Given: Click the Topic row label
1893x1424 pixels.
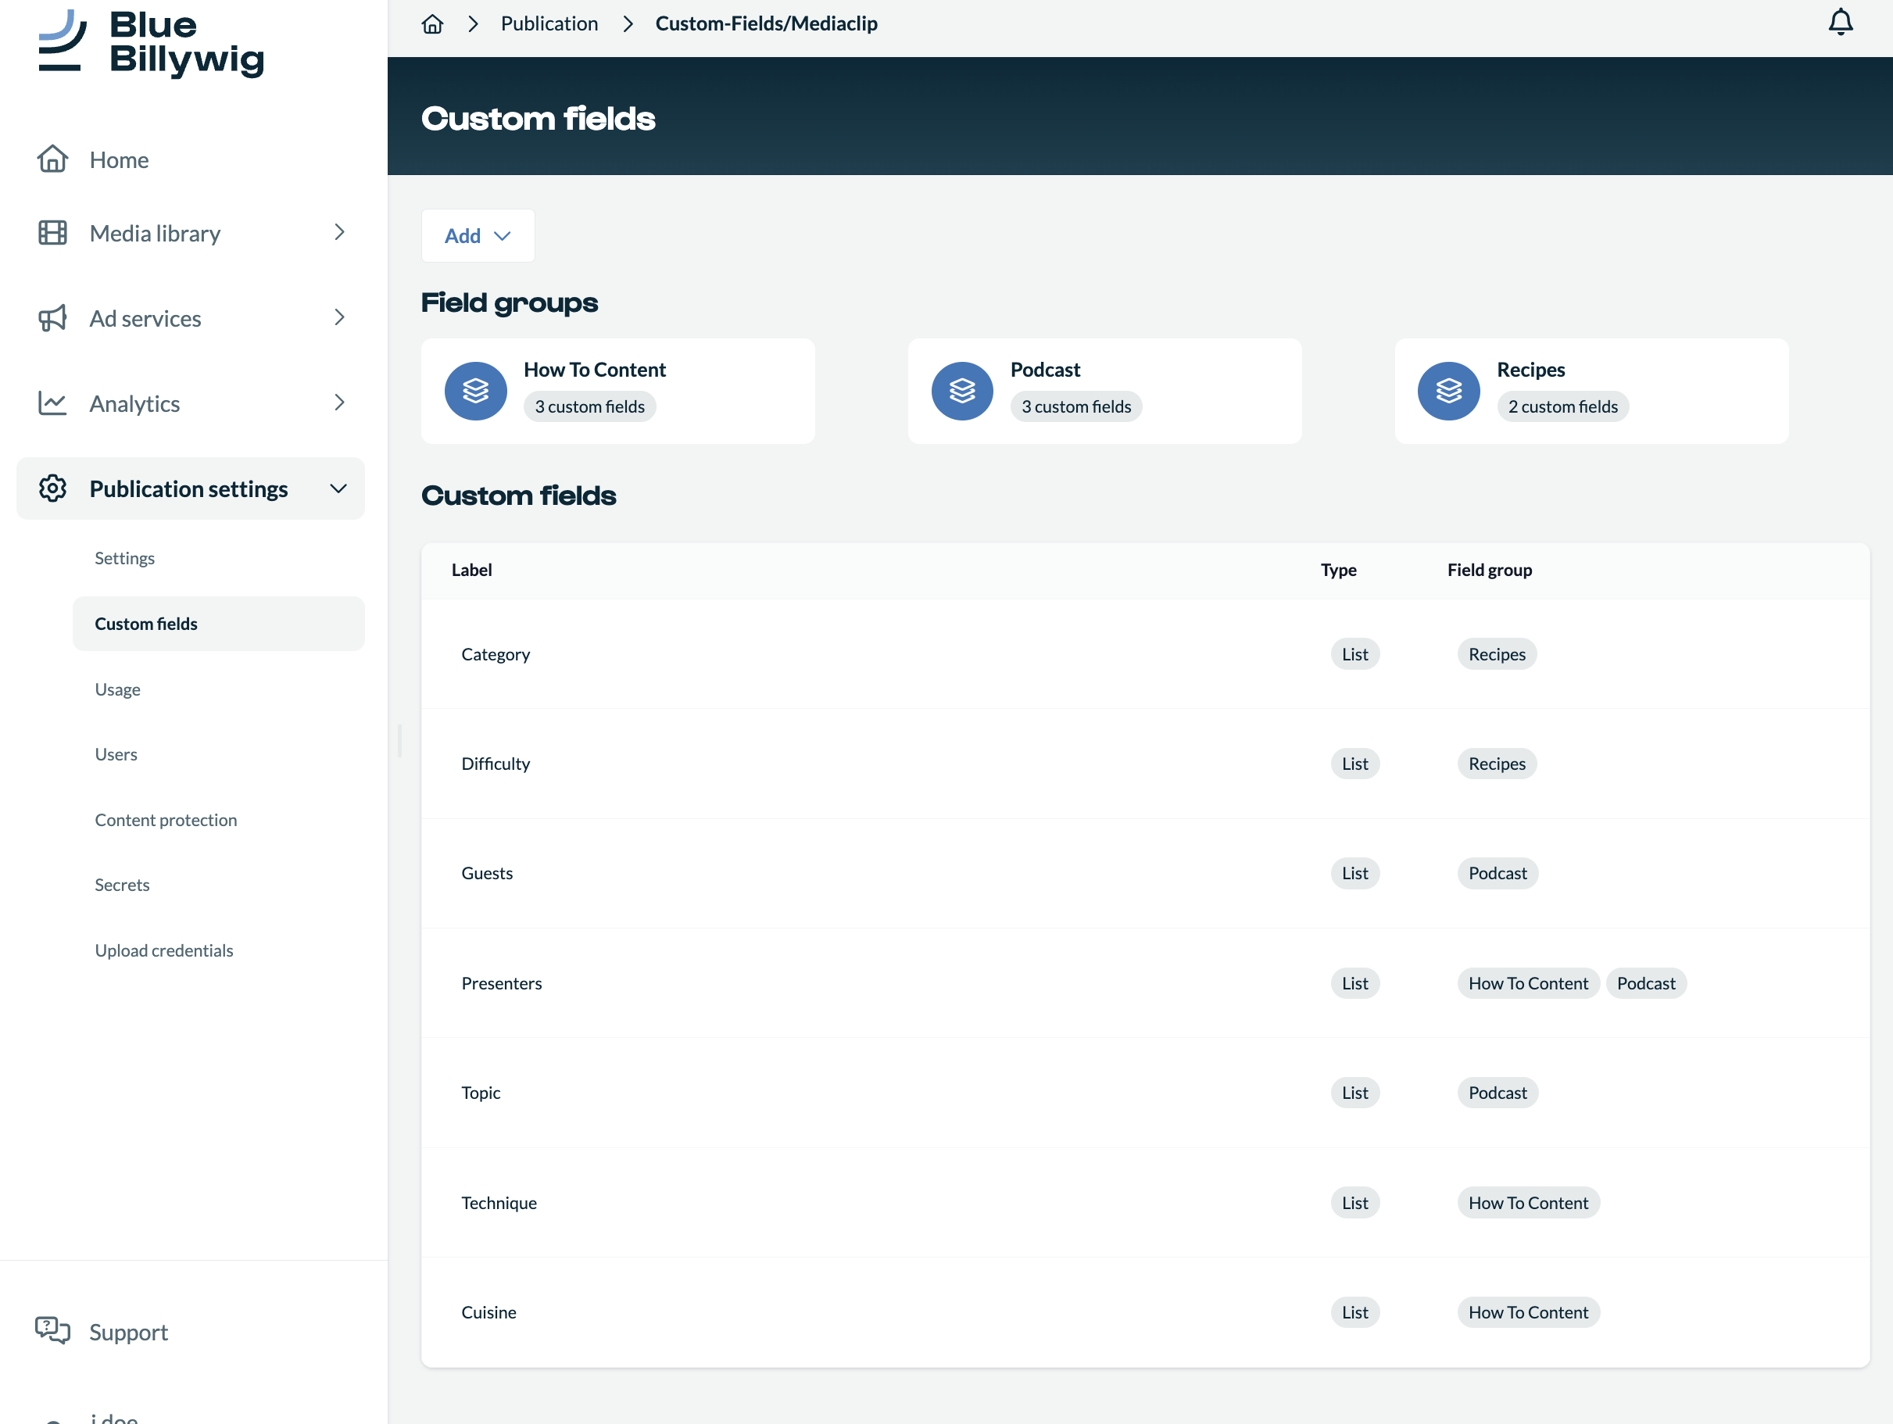Looking at the screenshot, I should [480, 1093].
